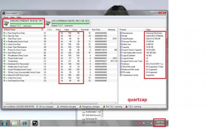Select the SAMSUNG SP0802N/R drive tab
The image size is (206, 129).
pyautogui.click(x=23, y=23)
